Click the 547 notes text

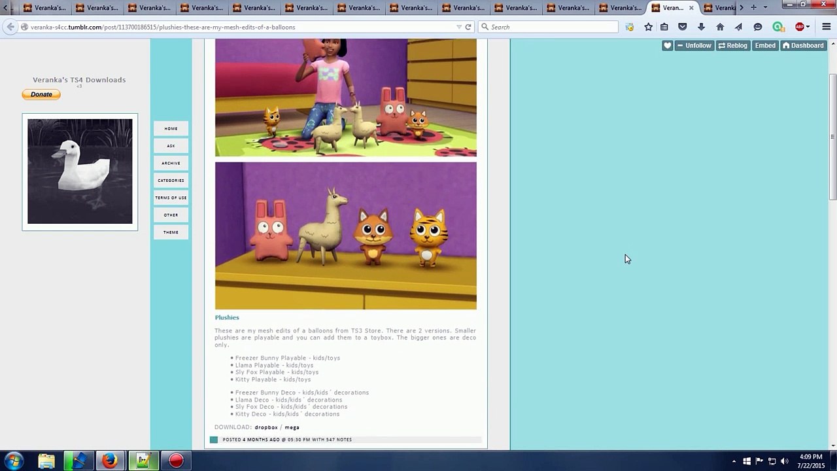339,440
